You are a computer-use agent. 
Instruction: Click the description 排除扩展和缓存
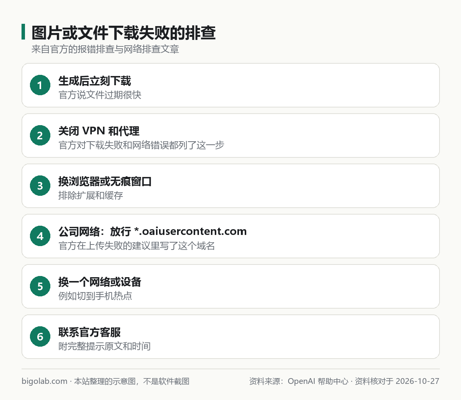(x=91, y=195)
